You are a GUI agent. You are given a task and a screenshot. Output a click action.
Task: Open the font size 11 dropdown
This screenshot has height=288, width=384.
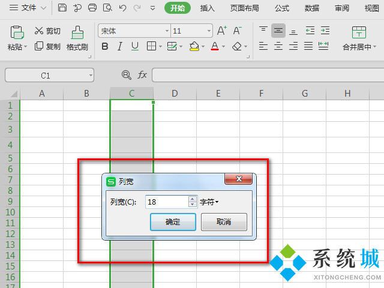(x=209, y=31)
